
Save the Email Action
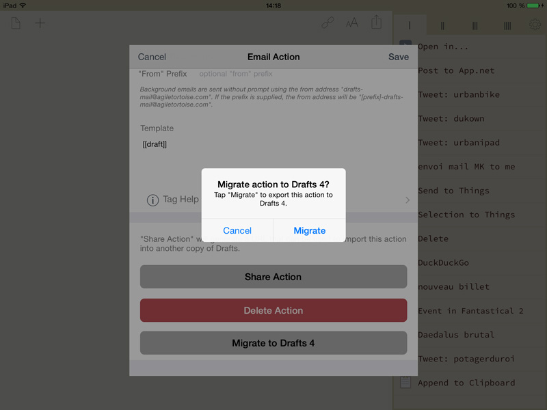pyautogui.click(x=399, y=57)
